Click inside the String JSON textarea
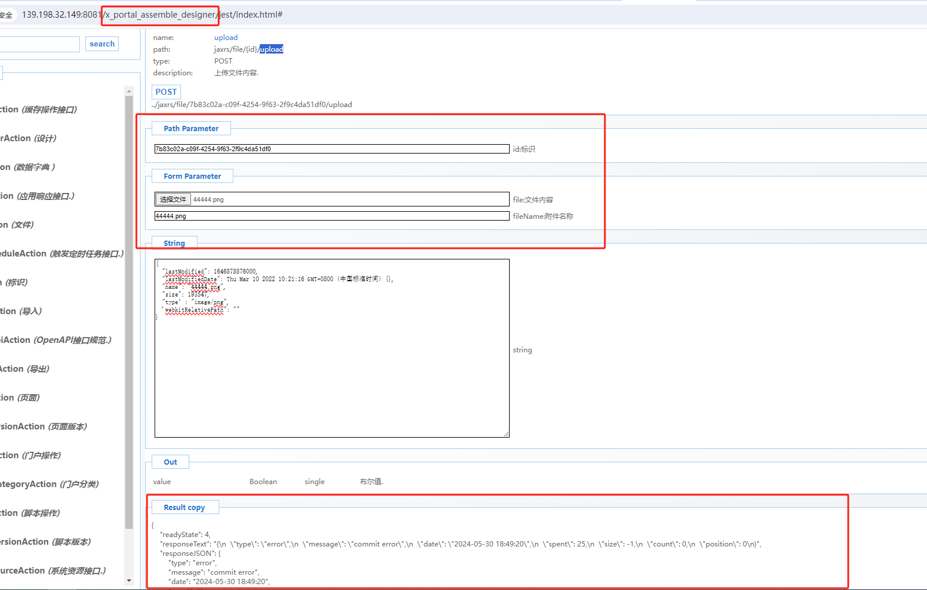The image size is (927, 590). click(332, 348)
